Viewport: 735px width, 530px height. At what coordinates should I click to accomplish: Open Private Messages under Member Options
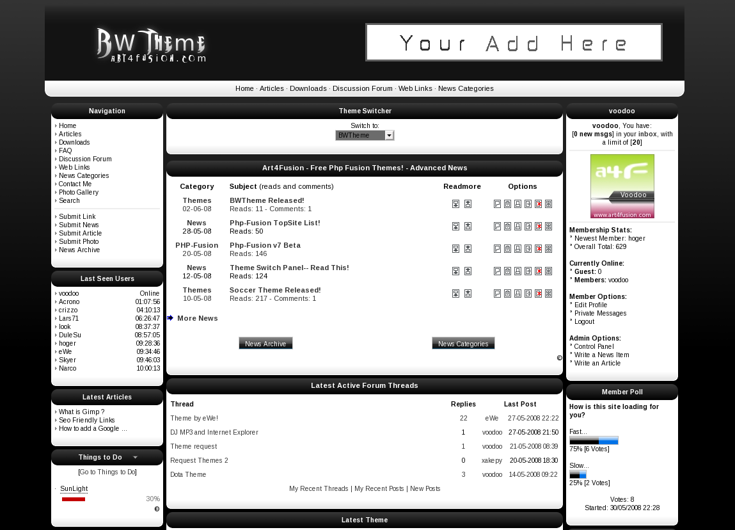600,313
